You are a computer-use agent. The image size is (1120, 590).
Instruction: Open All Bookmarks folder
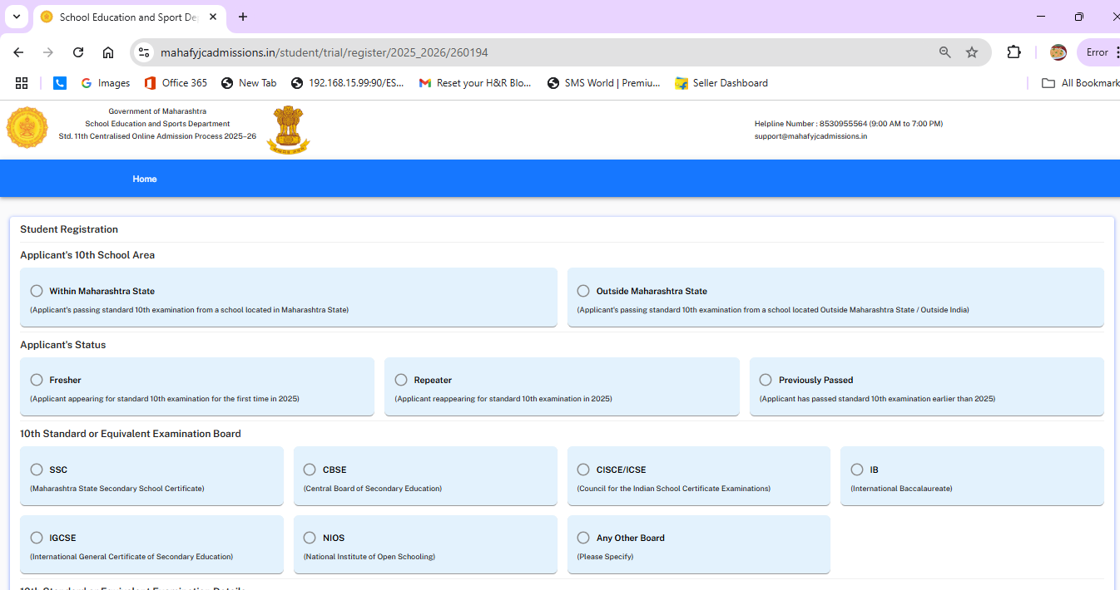pos(1081,83)
